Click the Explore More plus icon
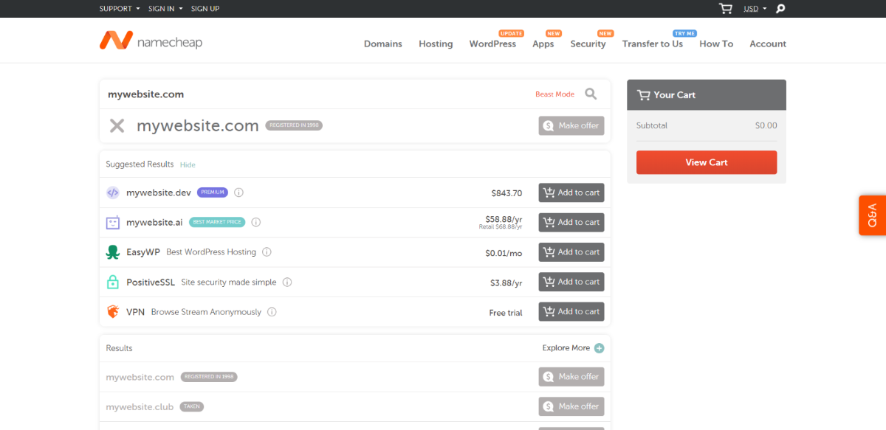 coord(599,348)
